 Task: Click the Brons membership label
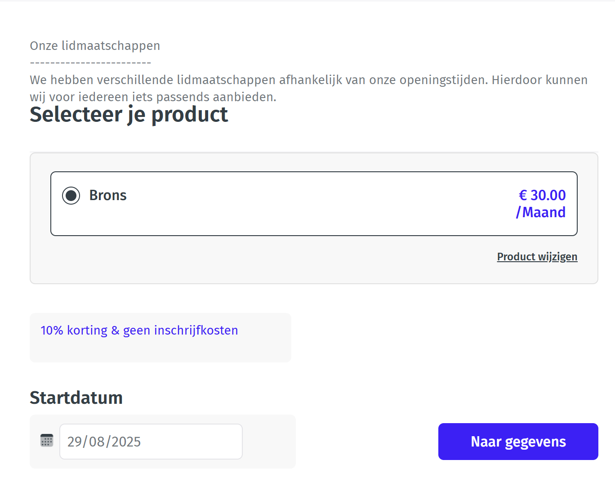(x=108, y=195)
